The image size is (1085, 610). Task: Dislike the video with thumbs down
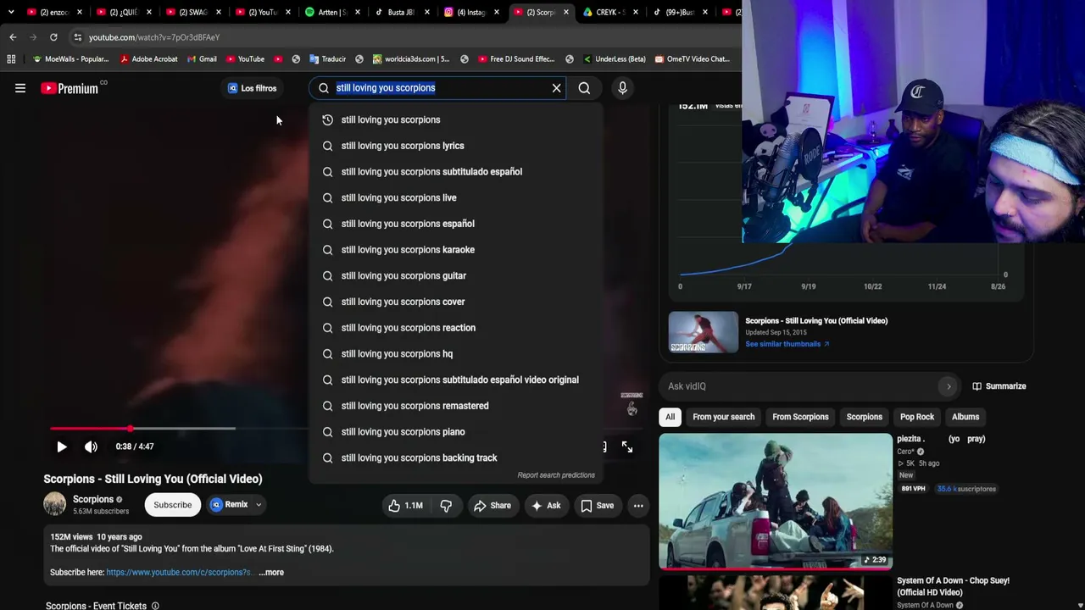446,506
